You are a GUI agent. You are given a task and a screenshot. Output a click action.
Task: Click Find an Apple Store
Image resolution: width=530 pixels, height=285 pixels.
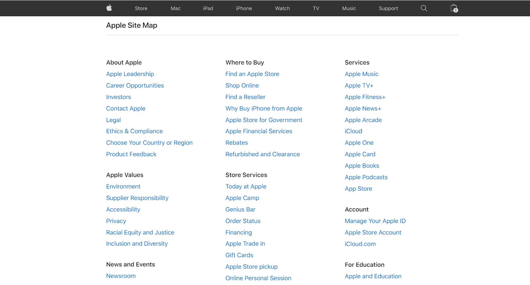252,74
